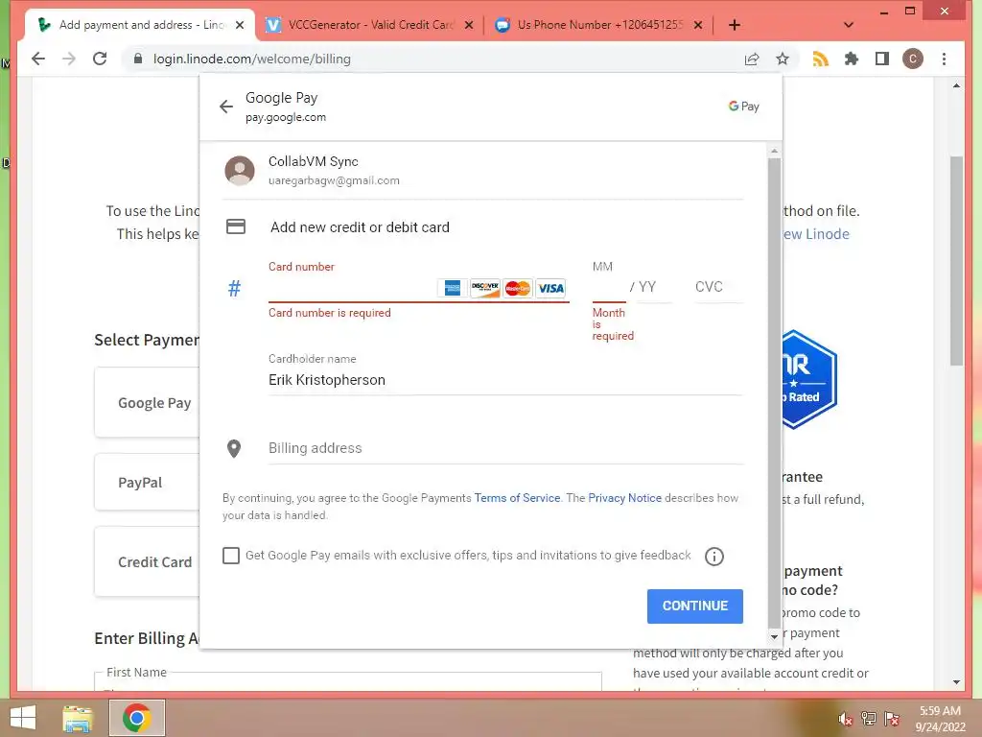982x737 pixels.
Task: Click the Visa card logo
Action: click(550, 288)
